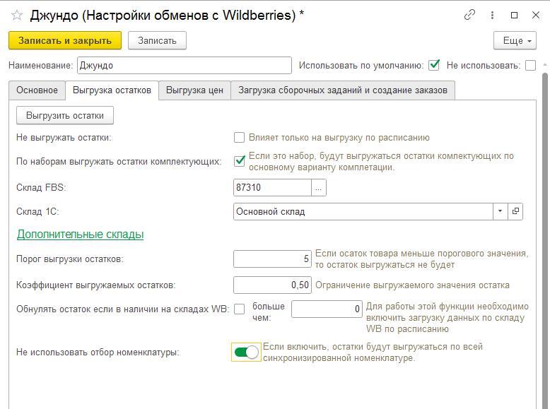Click Коэффициент выгружаемых остатков field 0,50
Viewport: 550px width, 409px height.
272,285
